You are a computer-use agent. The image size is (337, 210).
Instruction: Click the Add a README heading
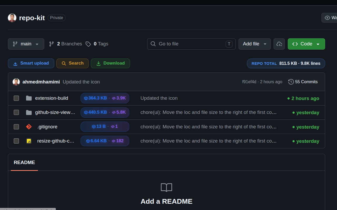click(x=166, y=201)
